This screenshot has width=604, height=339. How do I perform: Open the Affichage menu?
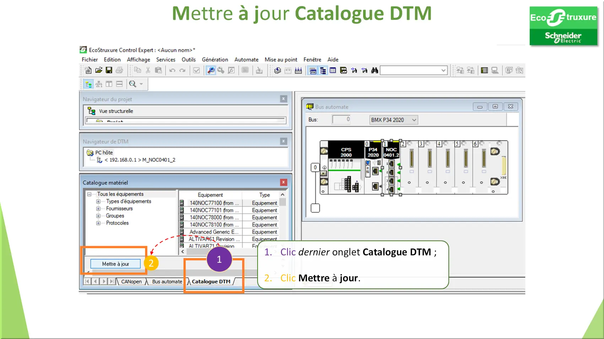(x=139, y=60)
